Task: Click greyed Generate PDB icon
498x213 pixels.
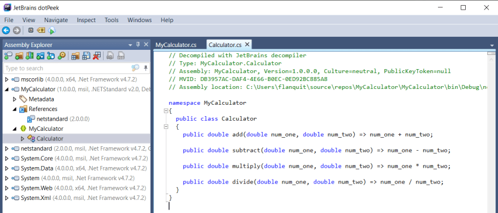Action: pos(121,56)
